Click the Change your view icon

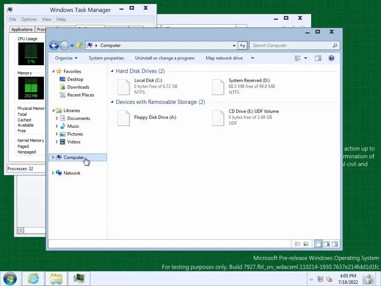click(298, 58)
